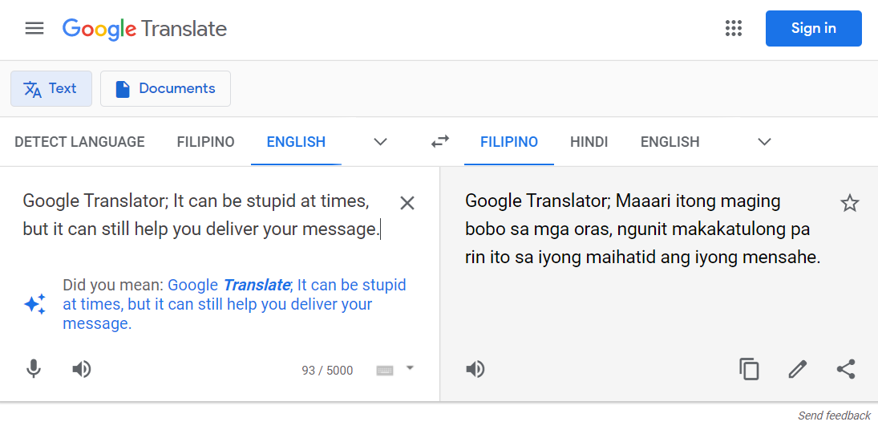The image size is (878, 434).
Task: Click the 93 / 5000 character counter
Action: 327,370
